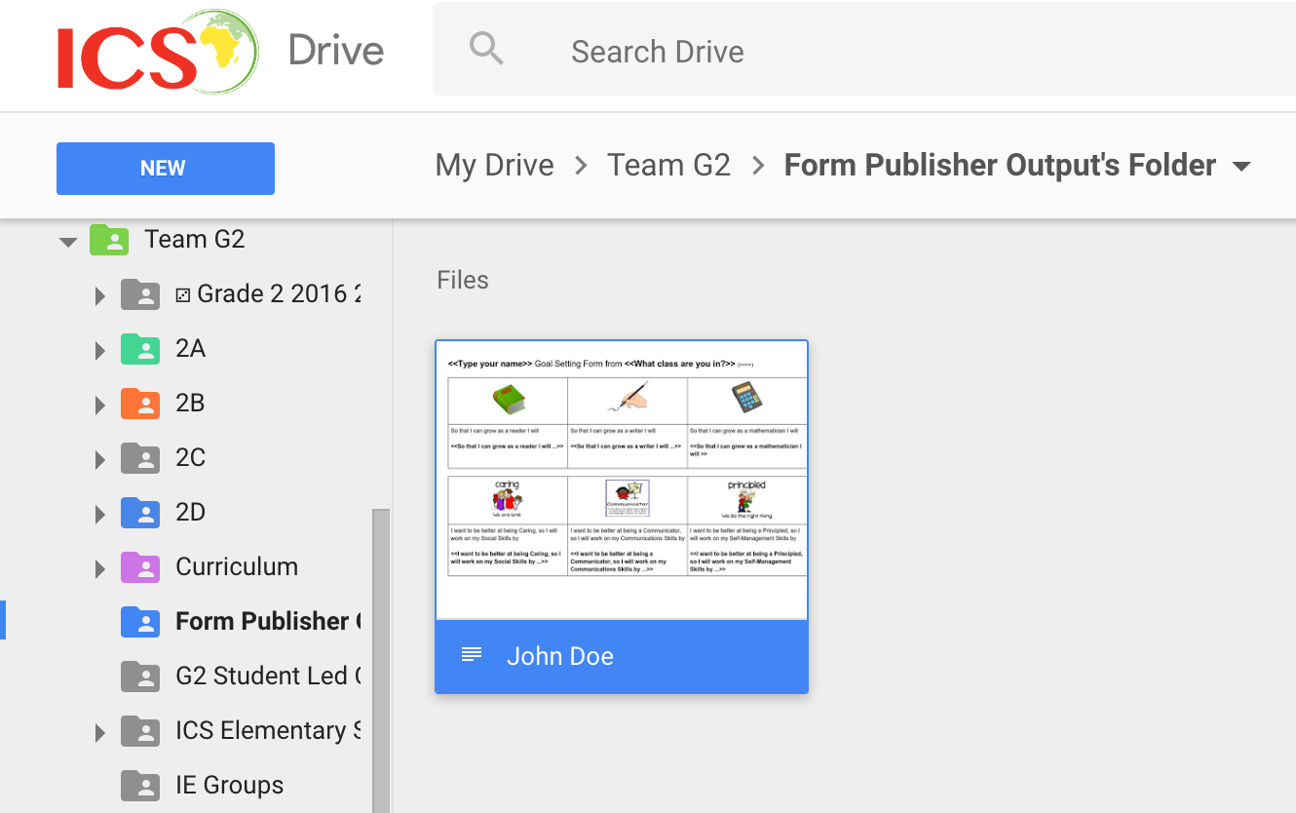Expand the 2C folder arrow
Screen dimensions: 1296x813
(x=99, y=458)
